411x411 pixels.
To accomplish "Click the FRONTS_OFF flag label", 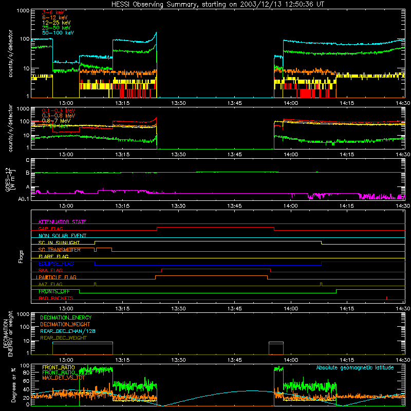I will (x=54, y=291).
